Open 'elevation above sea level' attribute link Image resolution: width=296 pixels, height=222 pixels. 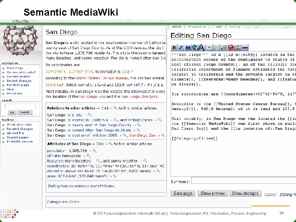[x=70, y=171]
